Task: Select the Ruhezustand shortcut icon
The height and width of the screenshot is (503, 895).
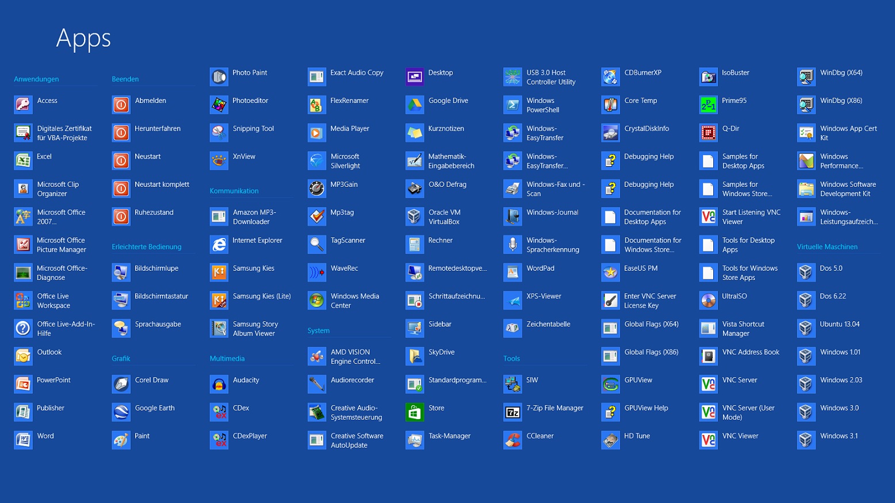Action: [121, 217]
